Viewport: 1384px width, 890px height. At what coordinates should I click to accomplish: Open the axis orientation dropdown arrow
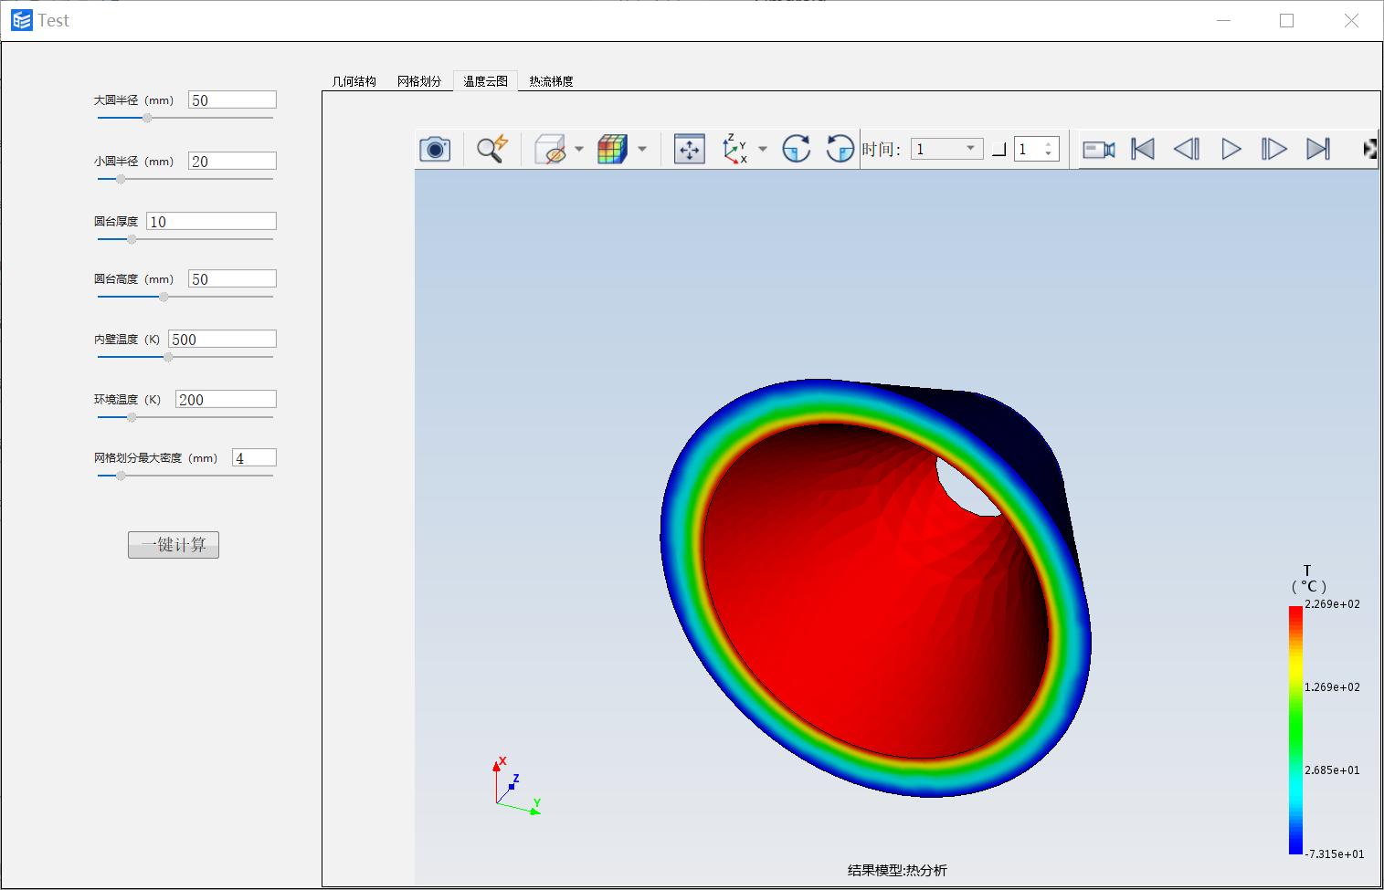[x=763, y=149]
